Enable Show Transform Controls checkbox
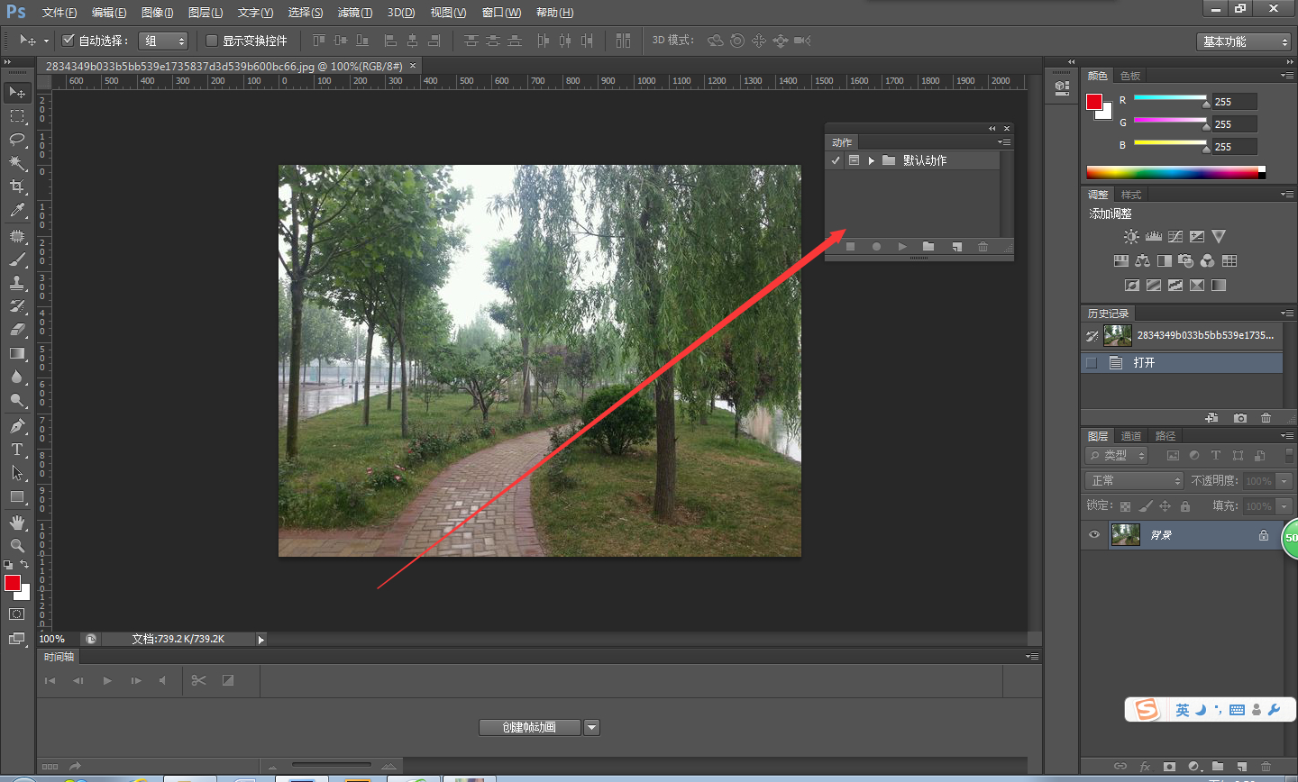The image size is (1298, 782). (x=212, y=41)
